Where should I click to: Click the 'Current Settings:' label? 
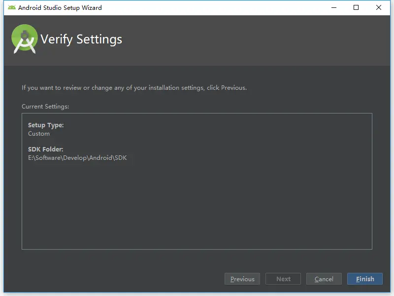click(45, 107)
